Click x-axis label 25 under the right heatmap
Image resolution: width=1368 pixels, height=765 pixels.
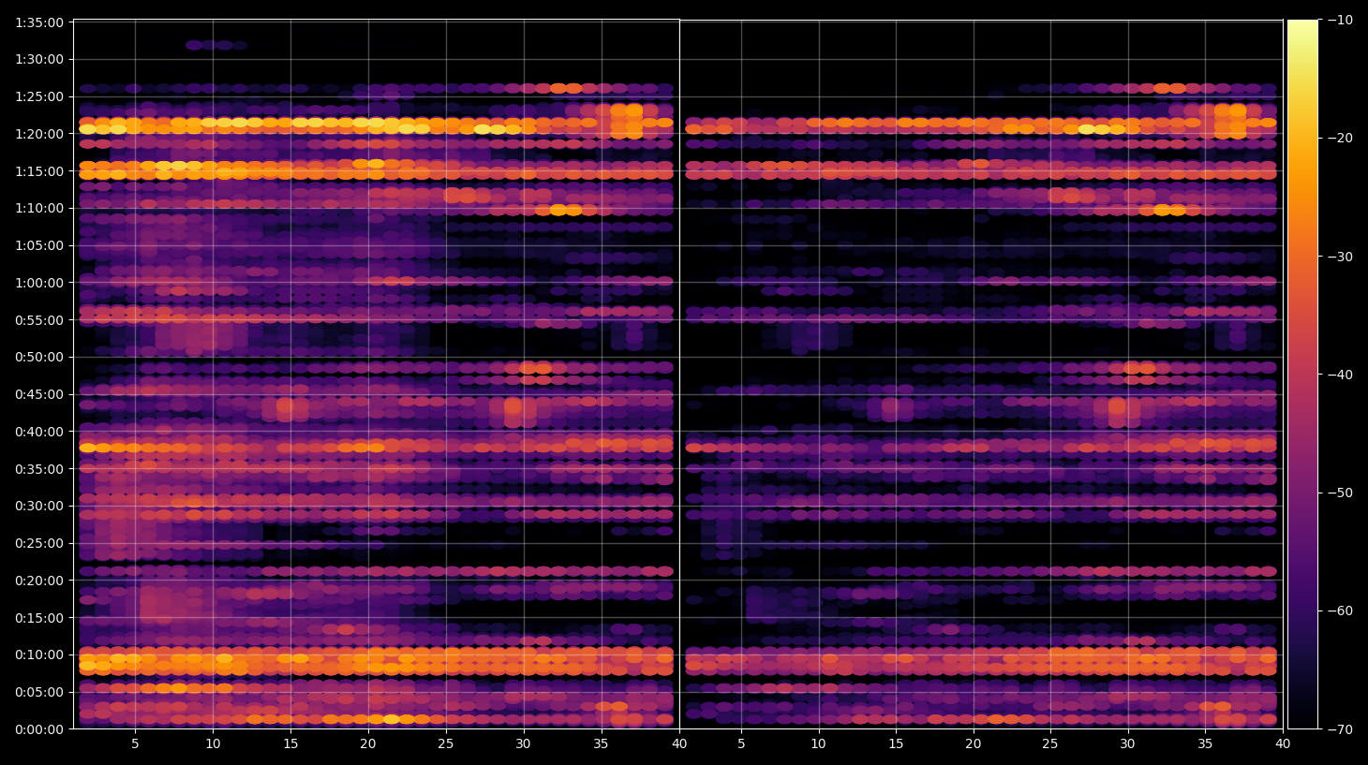point(1050,744)
